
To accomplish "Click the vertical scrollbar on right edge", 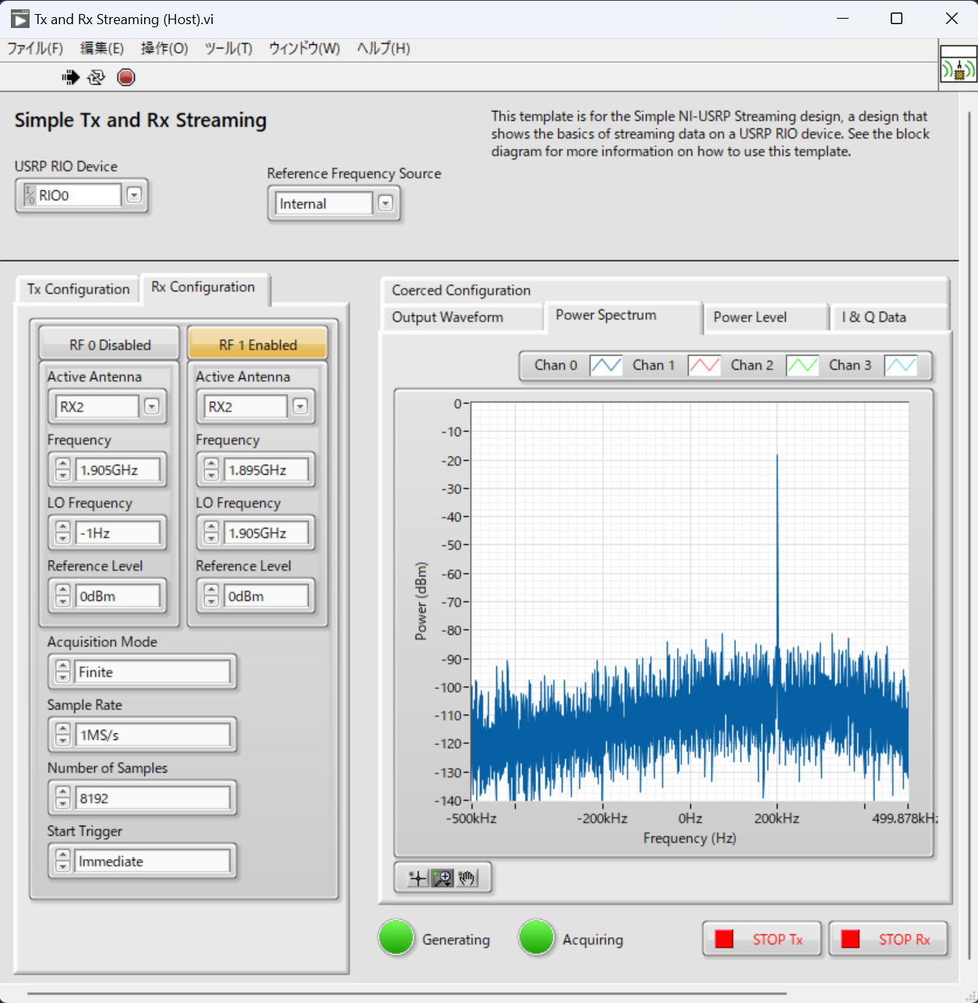I will click(x=969, y=536).
